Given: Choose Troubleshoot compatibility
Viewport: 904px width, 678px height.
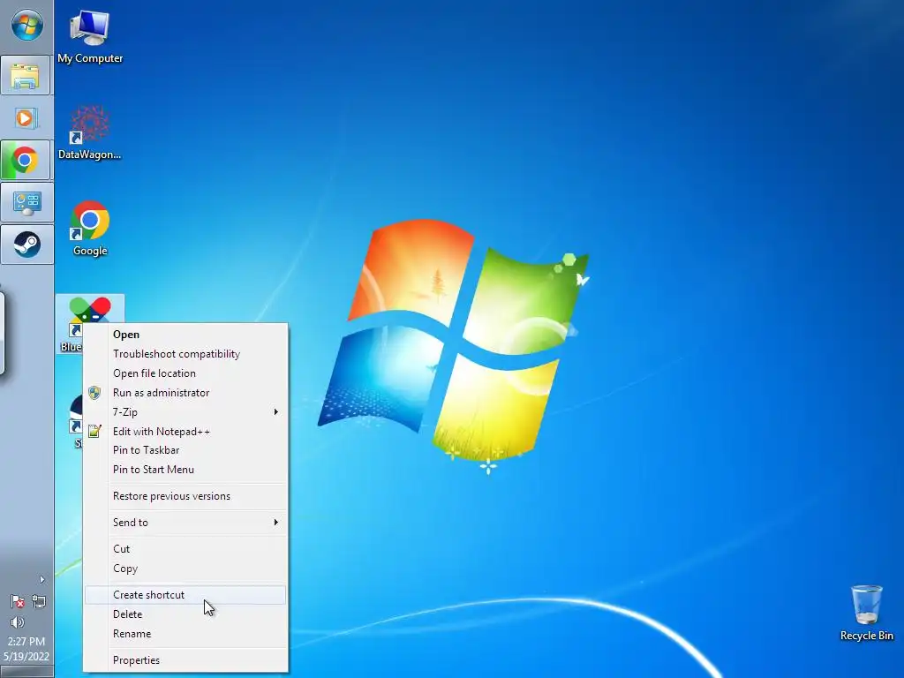Looking at the screenshot, I should 185,354.
